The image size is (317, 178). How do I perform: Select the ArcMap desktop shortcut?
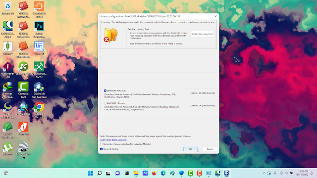[23, 109]
